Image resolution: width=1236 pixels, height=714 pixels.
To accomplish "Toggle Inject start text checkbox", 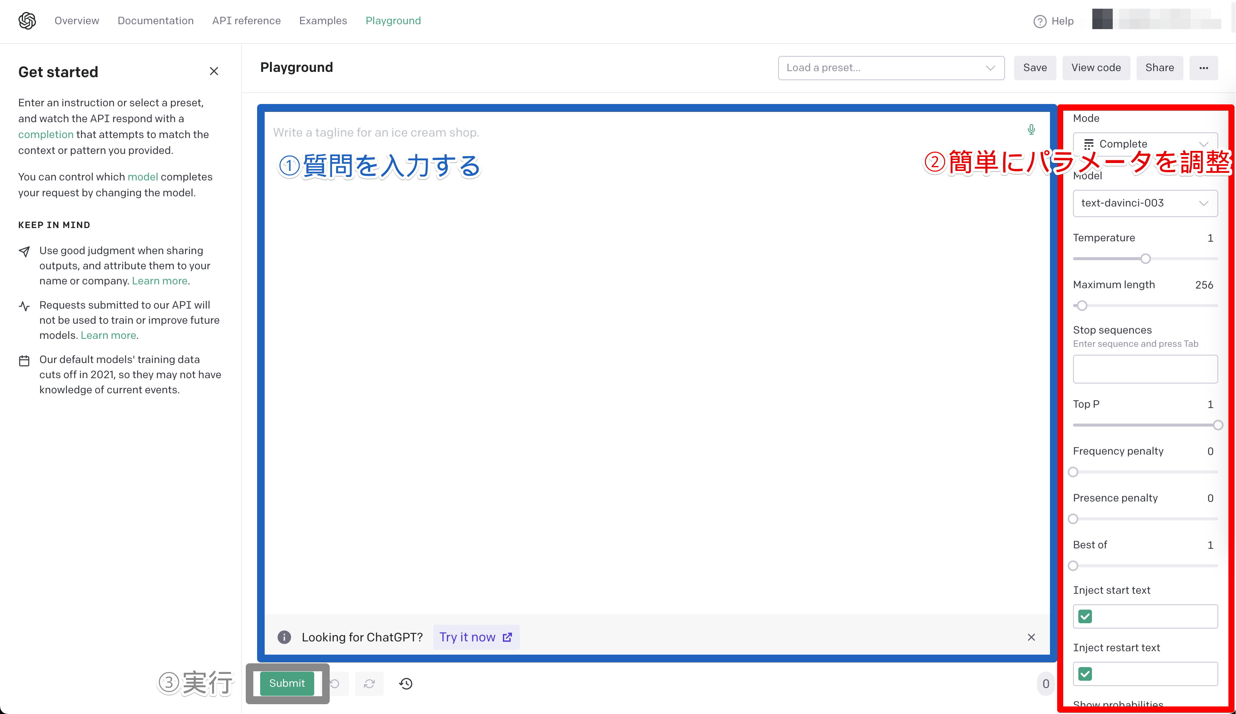I will click(x=1085, y=616).
